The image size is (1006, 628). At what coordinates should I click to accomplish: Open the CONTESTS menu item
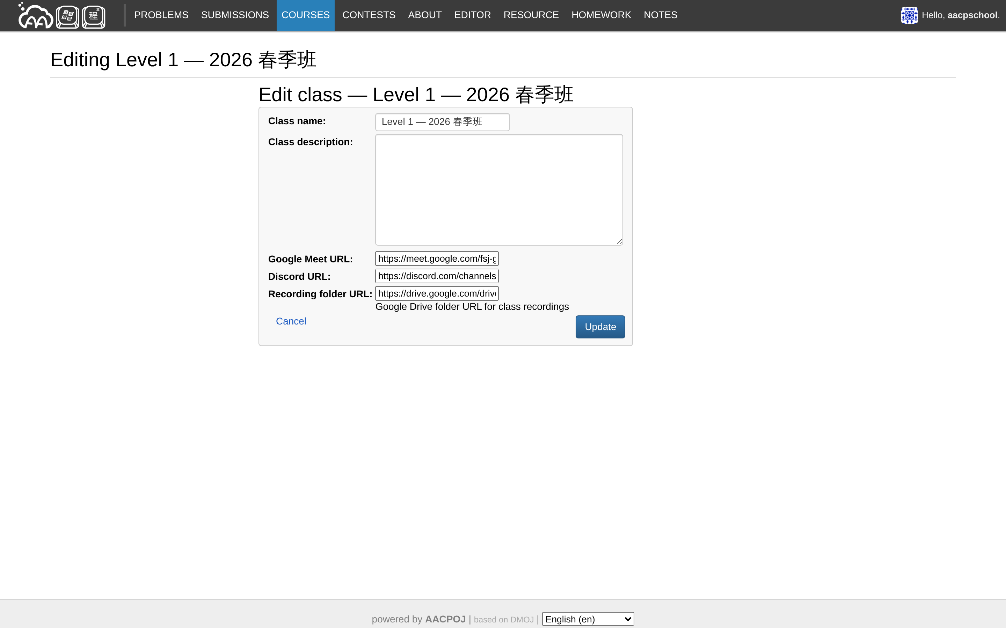(369, 15)
